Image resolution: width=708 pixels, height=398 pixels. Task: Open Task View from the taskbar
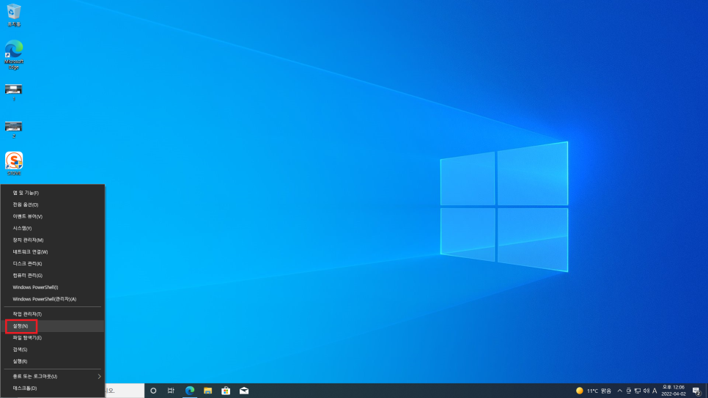tap(171, 391)
